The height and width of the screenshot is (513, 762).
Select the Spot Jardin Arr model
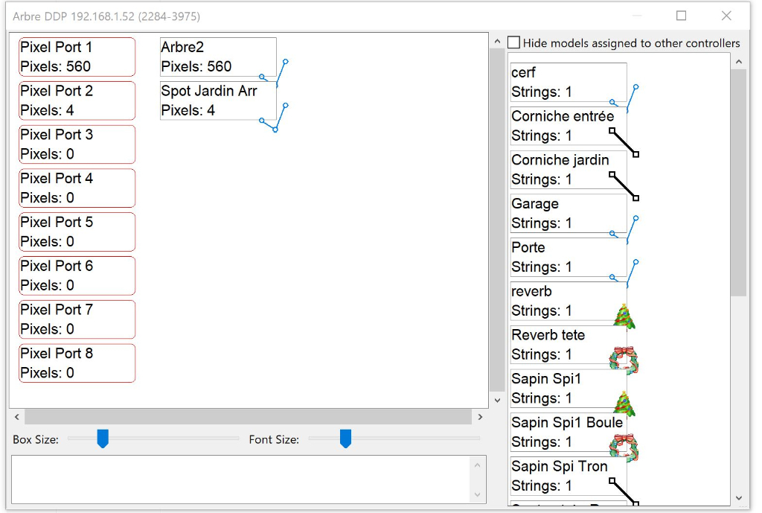point(217,101)
